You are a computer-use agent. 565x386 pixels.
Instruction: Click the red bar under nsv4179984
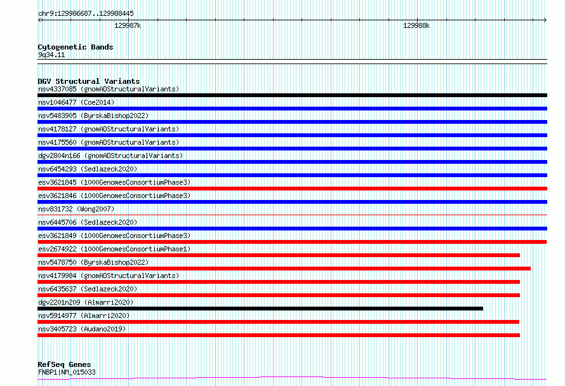(279, 282)
